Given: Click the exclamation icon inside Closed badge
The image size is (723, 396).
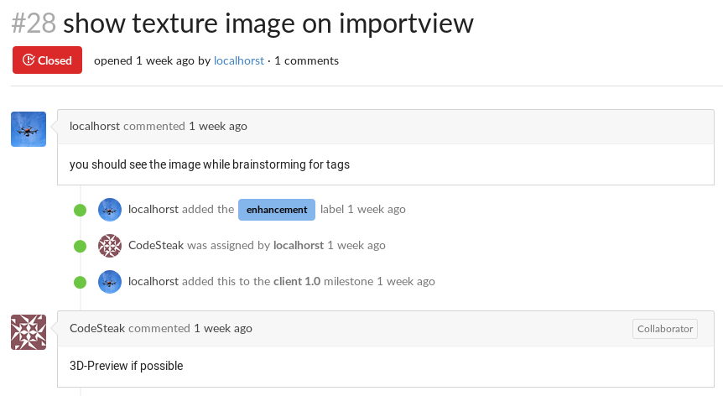Looking at the screenshot, I should tap(29, 60).
